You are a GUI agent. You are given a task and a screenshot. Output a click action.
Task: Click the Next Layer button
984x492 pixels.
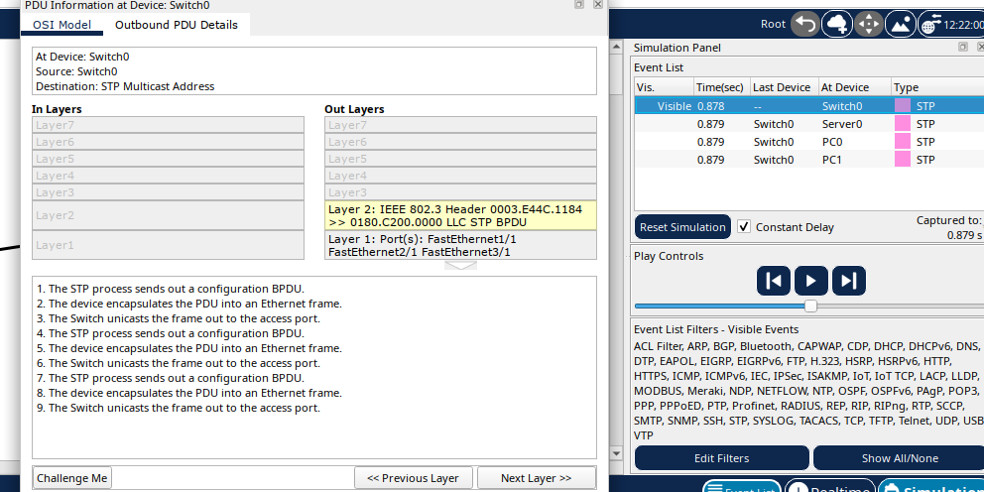click(536, 478)
